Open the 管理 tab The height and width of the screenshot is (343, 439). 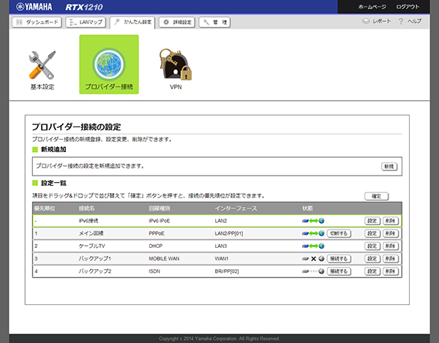(x=219, y=22)
